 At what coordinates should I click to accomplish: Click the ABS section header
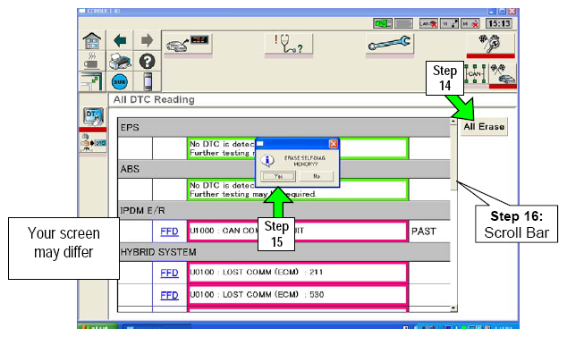coord(283,169)
